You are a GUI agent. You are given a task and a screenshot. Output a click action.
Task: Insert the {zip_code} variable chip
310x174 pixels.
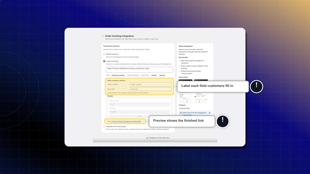tap(145, 75)
